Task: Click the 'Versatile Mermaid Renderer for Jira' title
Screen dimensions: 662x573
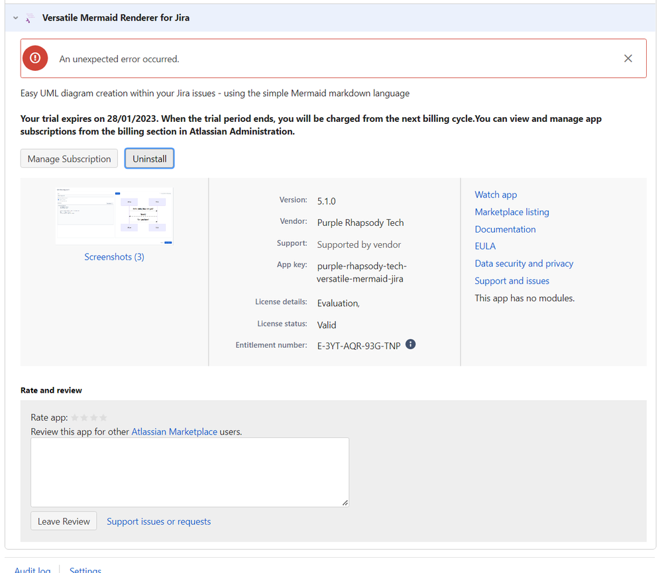Action: [x=116, y=18]
